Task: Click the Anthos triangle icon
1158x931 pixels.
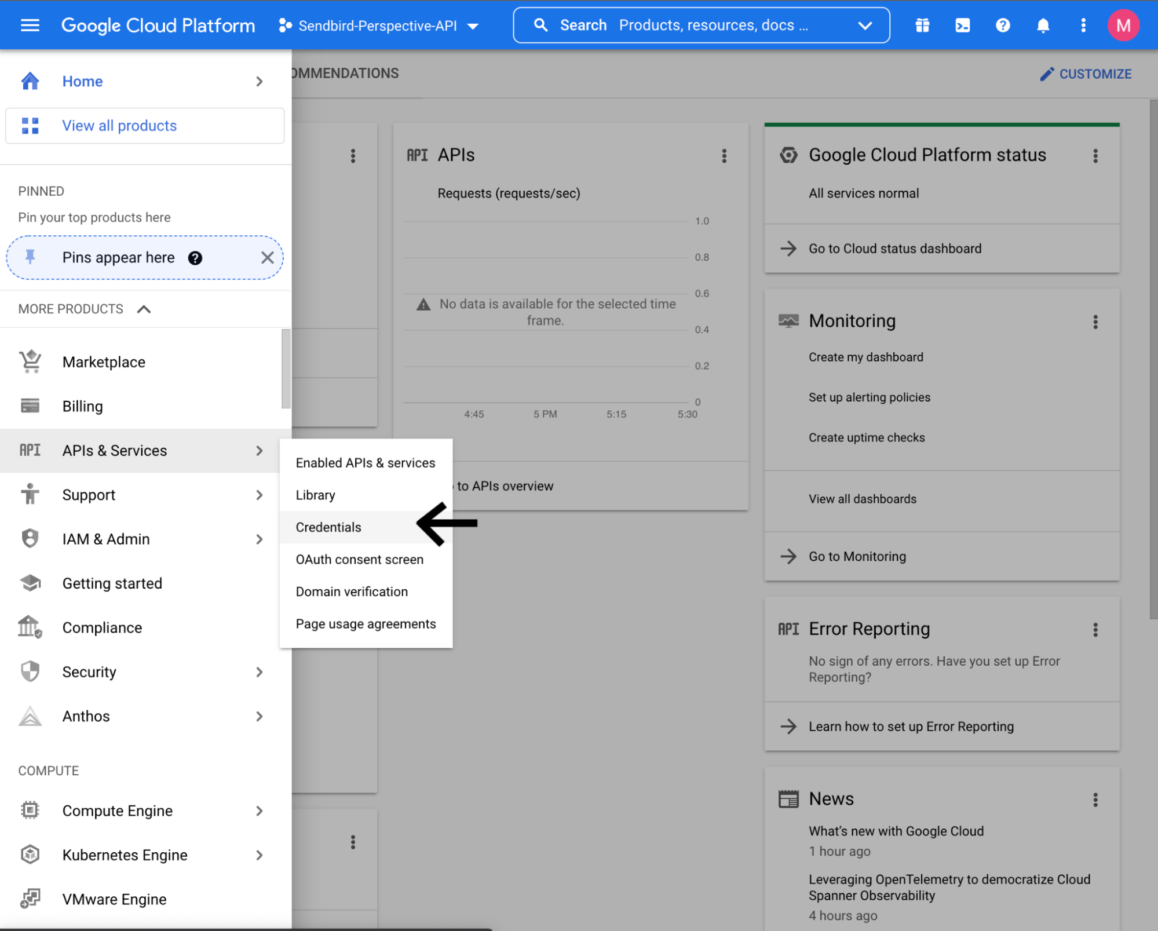Action: point(30,716)
